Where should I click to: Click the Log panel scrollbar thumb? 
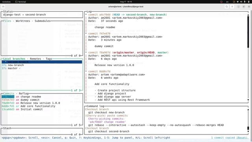pyautogui.click(x=248, y=32)
